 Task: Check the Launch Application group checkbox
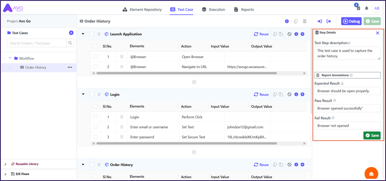coord(92,34)
